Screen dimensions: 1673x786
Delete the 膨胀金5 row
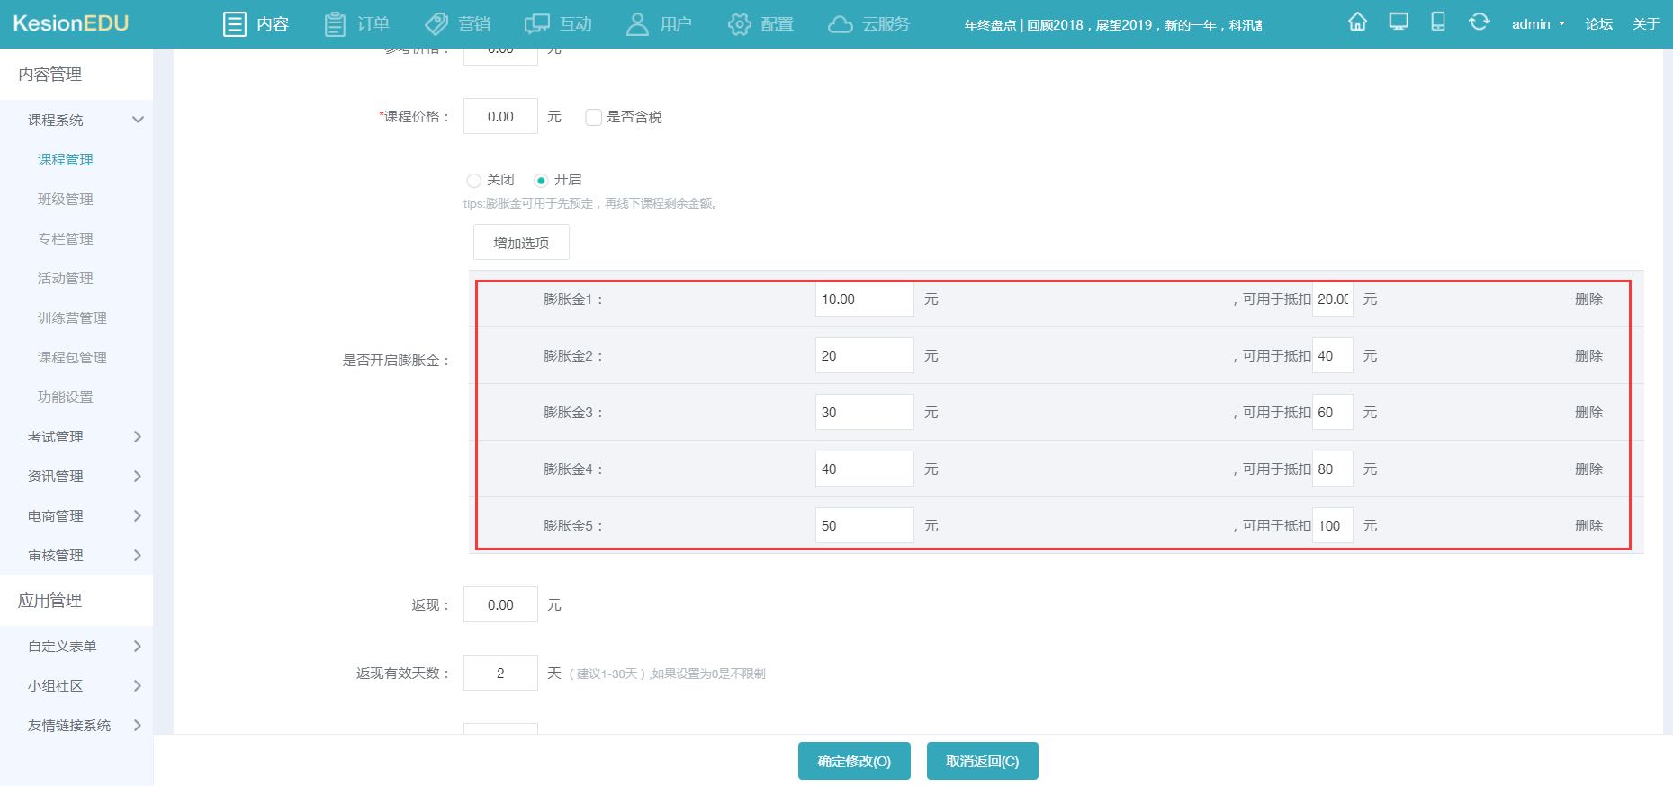(1588, 525)
